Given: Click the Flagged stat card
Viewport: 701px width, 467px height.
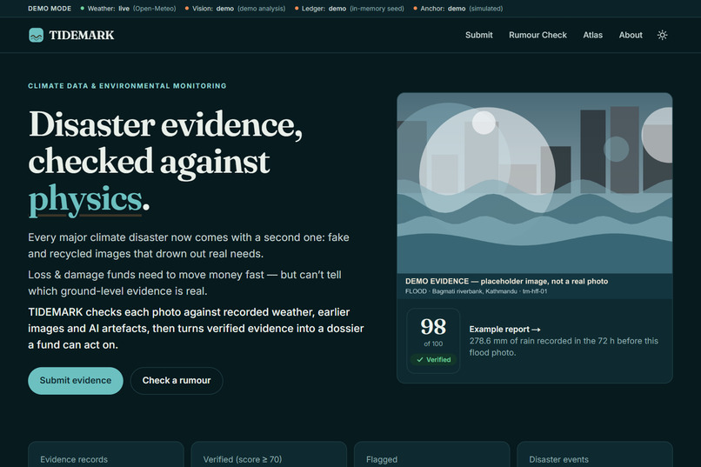Looking at the screenshot, I should pos(432,455).
